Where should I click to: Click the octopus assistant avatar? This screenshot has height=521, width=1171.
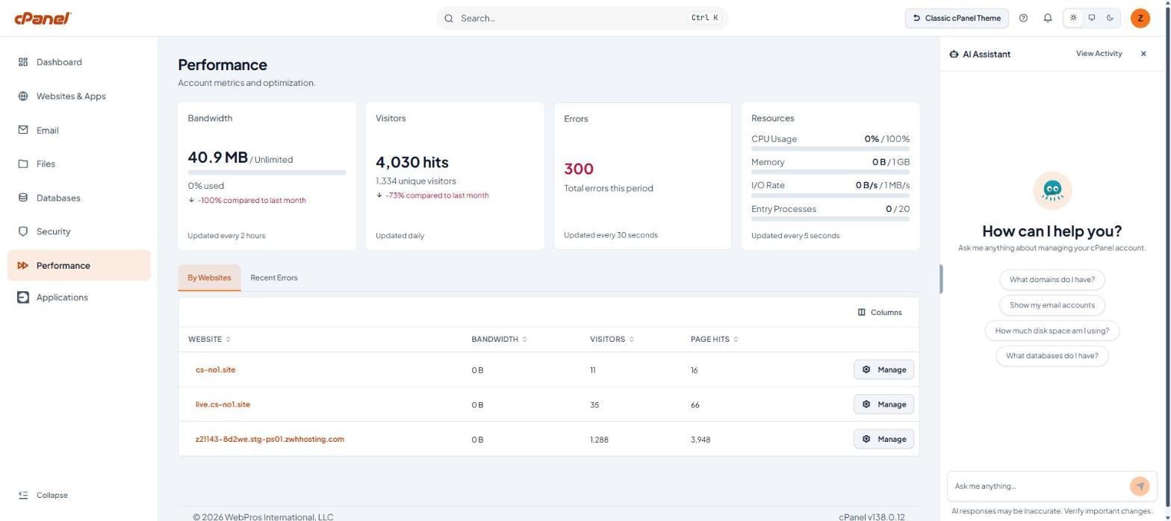tap(1052, 191)
